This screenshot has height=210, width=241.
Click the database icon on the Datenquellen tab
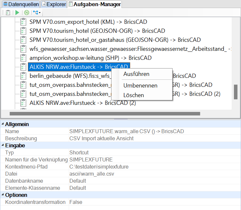click(x=5, y=4)
